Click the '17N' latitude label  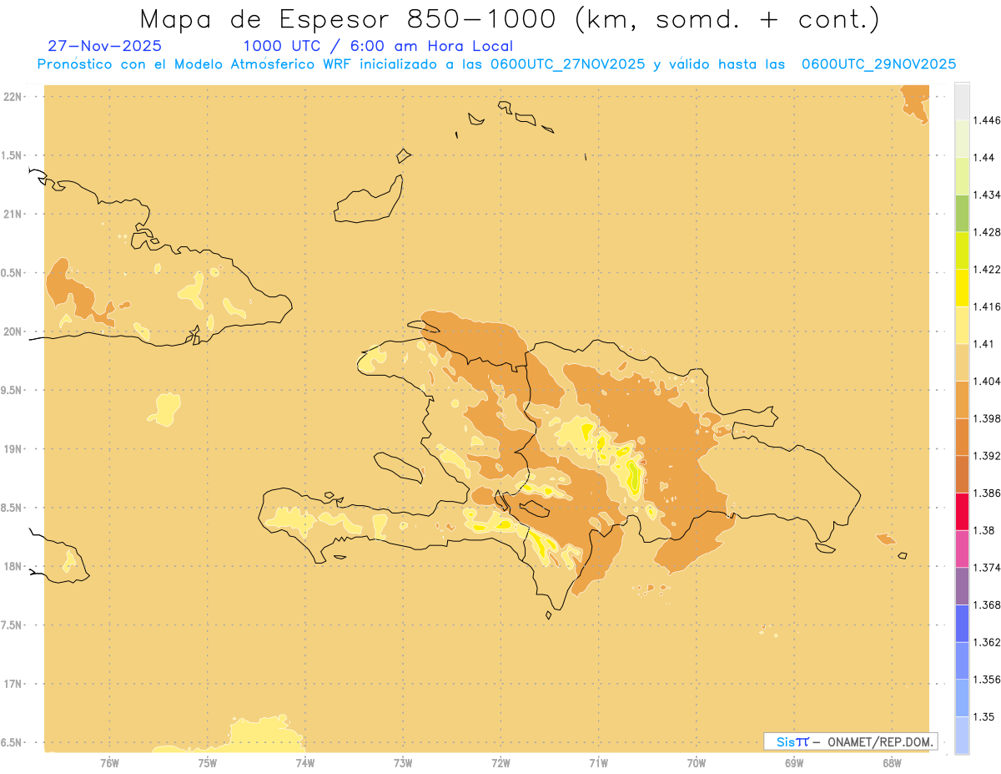coord(12,684)
